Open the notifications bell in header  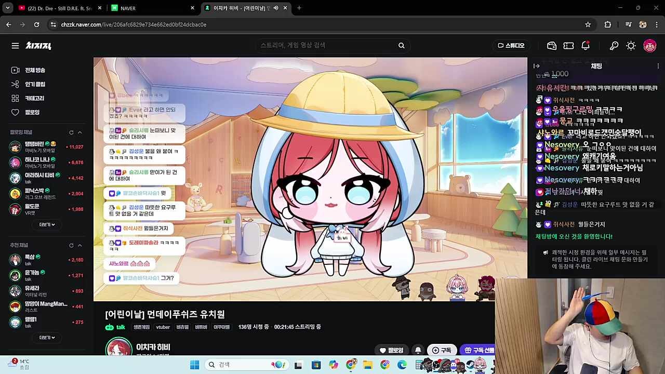pyautogui.click(x=586, y=46)
